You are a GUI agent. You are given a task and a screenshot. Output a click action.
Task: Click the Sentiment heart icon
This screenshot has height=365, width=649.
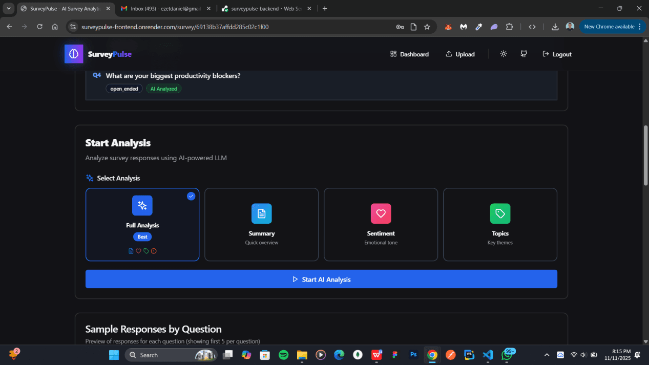tap(381, 213)
